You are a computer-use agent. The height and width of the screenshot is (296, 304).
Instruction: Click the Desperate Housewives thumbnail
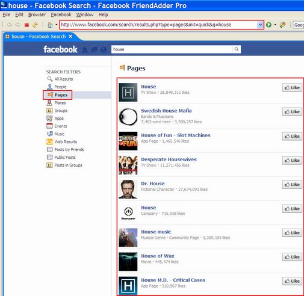point(128,165)
